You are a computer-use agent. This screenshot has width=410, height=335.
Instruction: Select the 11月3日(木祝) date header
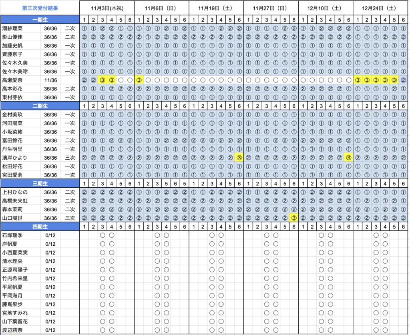point(107,8)
